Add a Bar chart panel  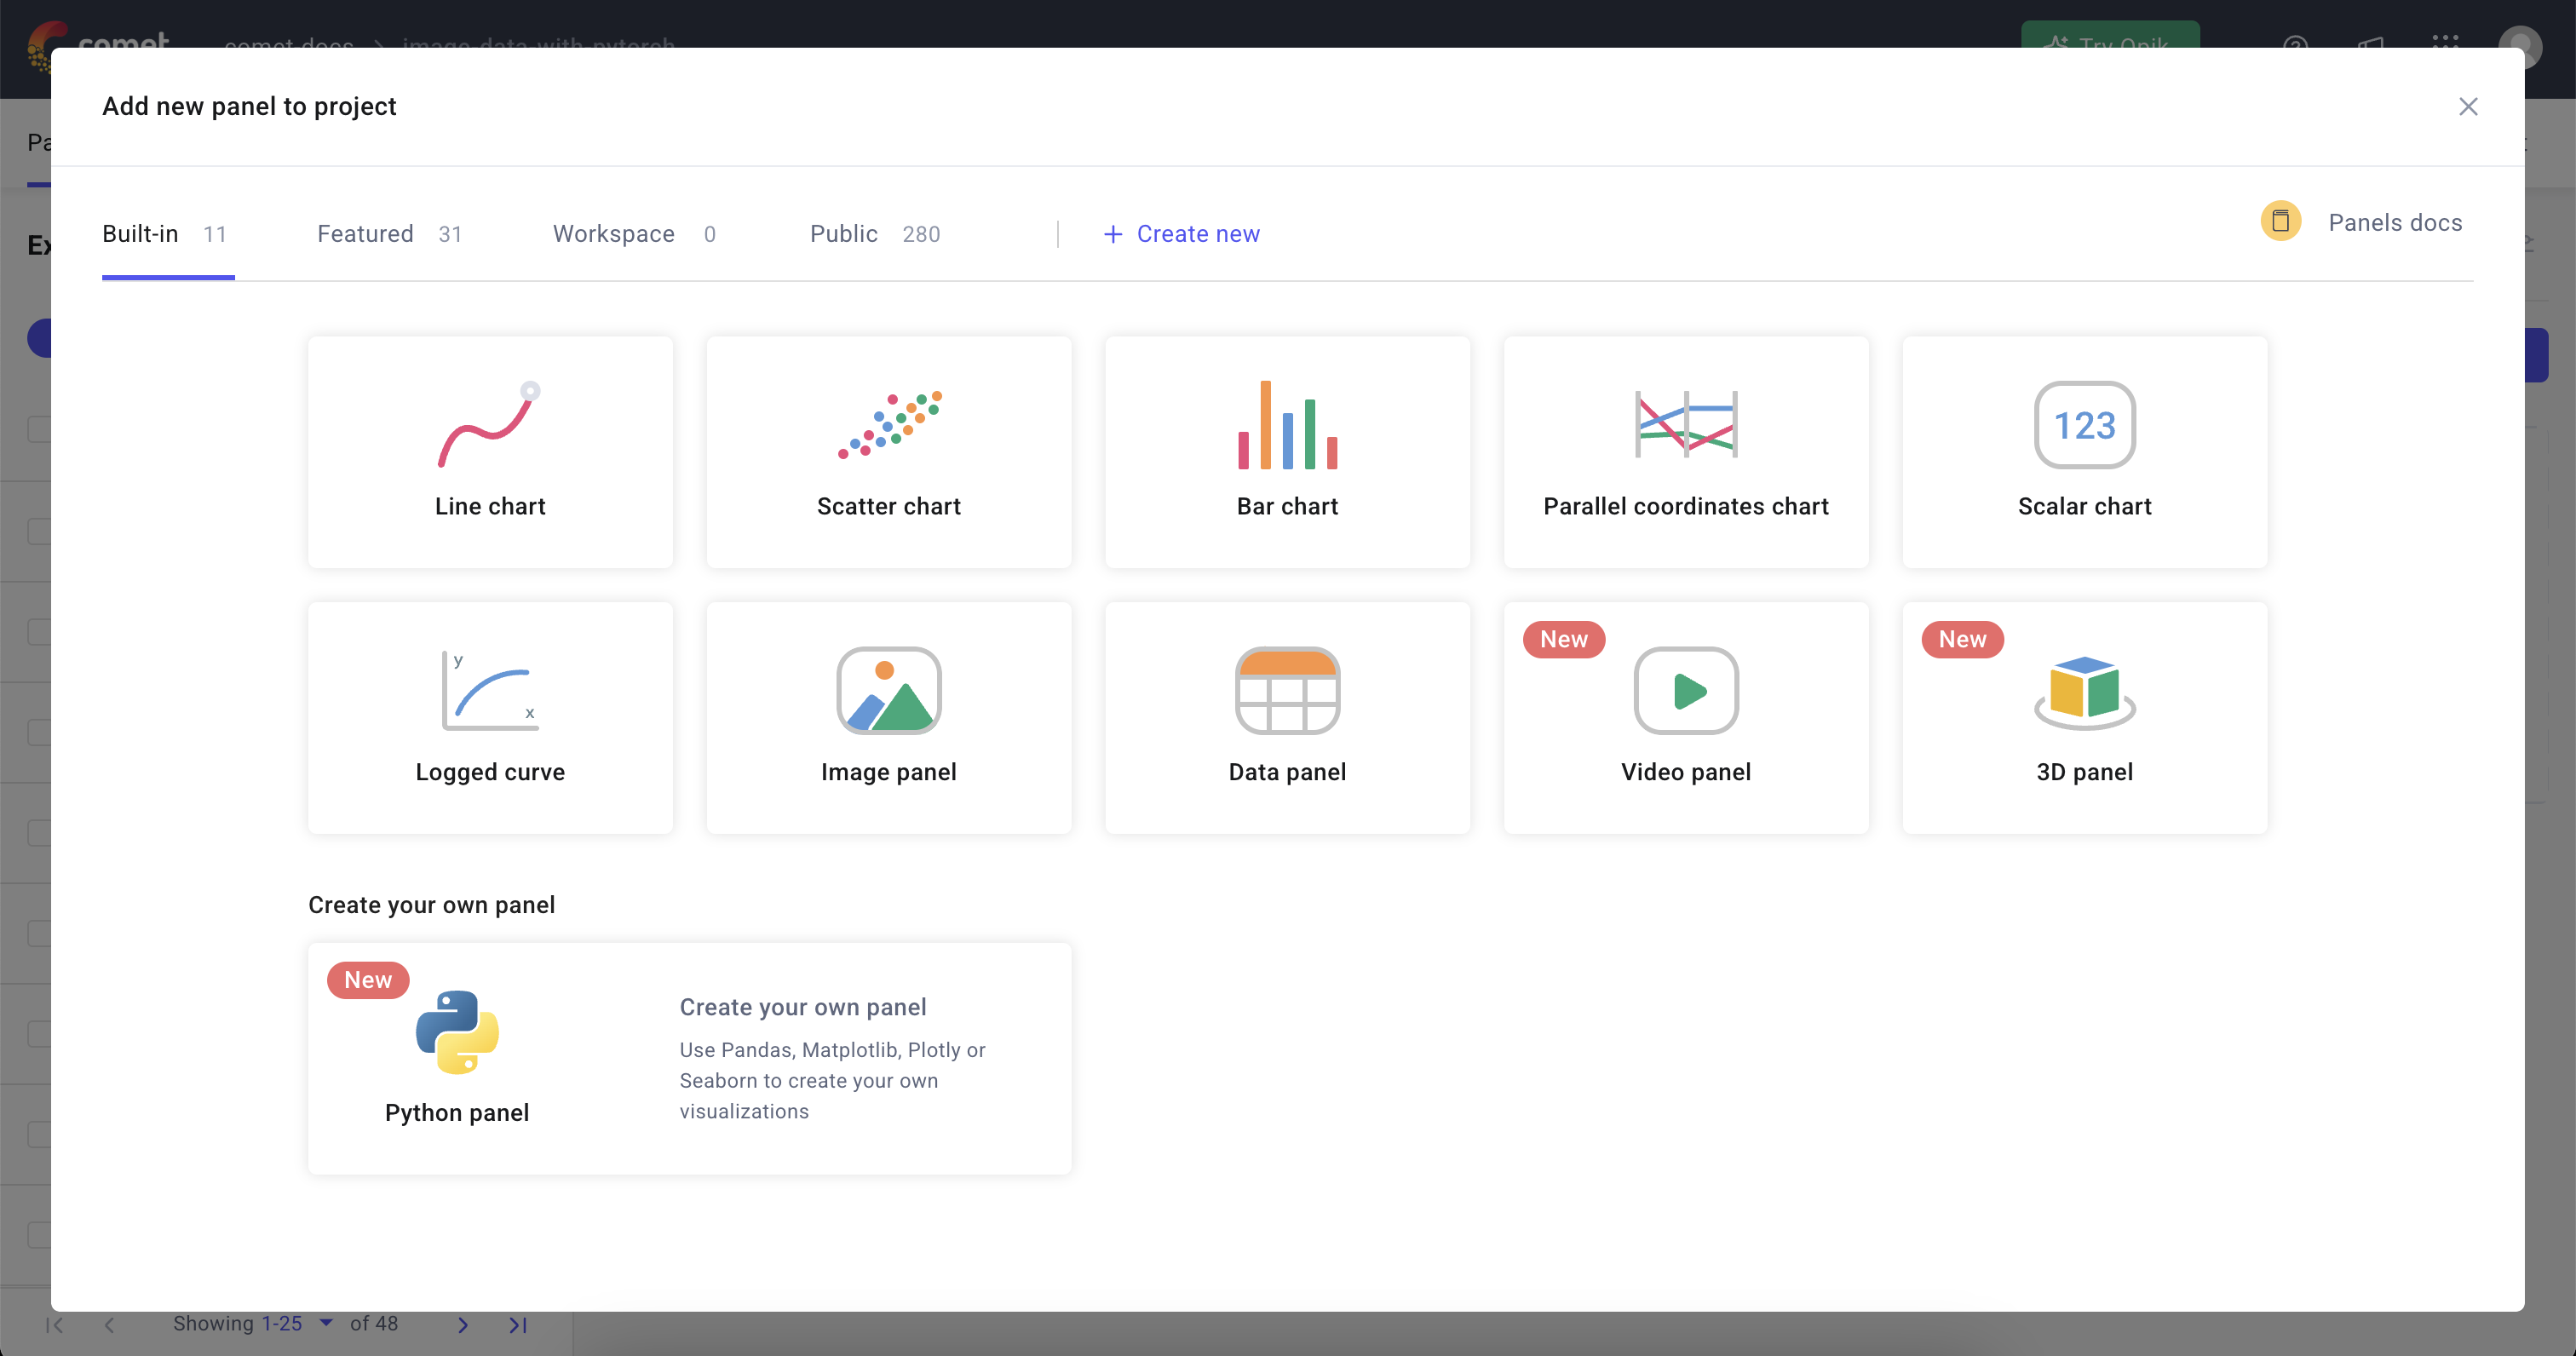point(1286,452)
